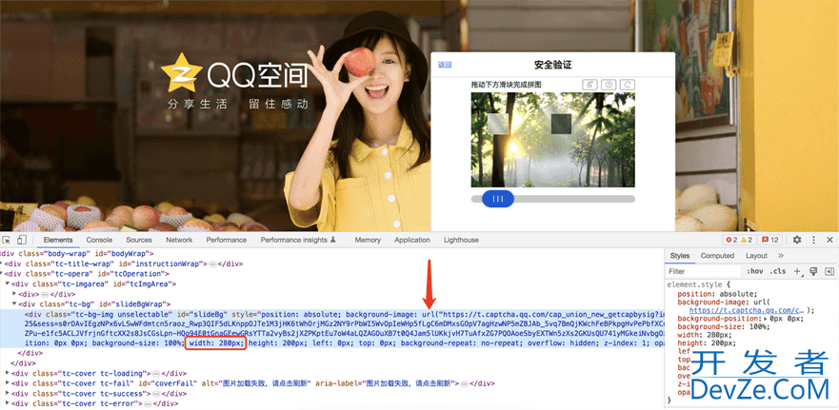This screenshot has width=839, height=410.
Task: Focus the Styles Filter input field
Action: [704, 271]
